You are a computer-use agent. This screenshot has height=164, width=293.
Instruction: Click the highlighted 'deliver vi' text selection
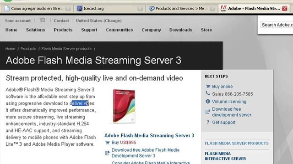point(80,103)
